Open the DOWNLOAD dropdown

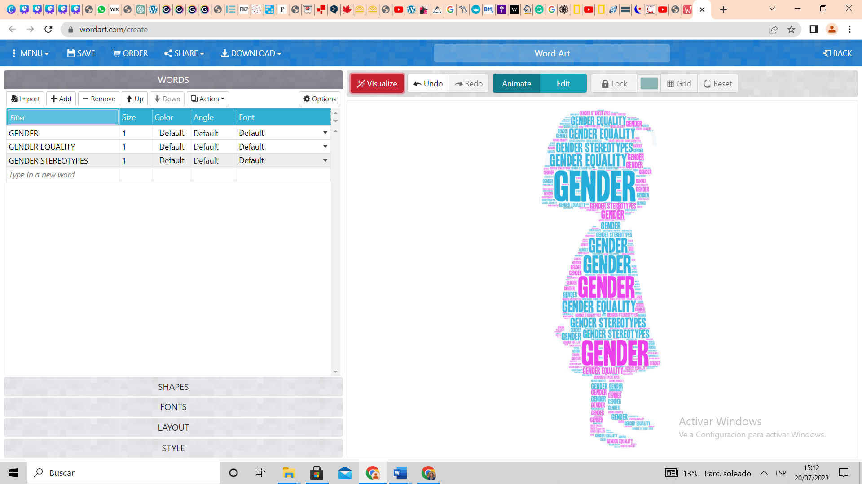tap(251, 53)
